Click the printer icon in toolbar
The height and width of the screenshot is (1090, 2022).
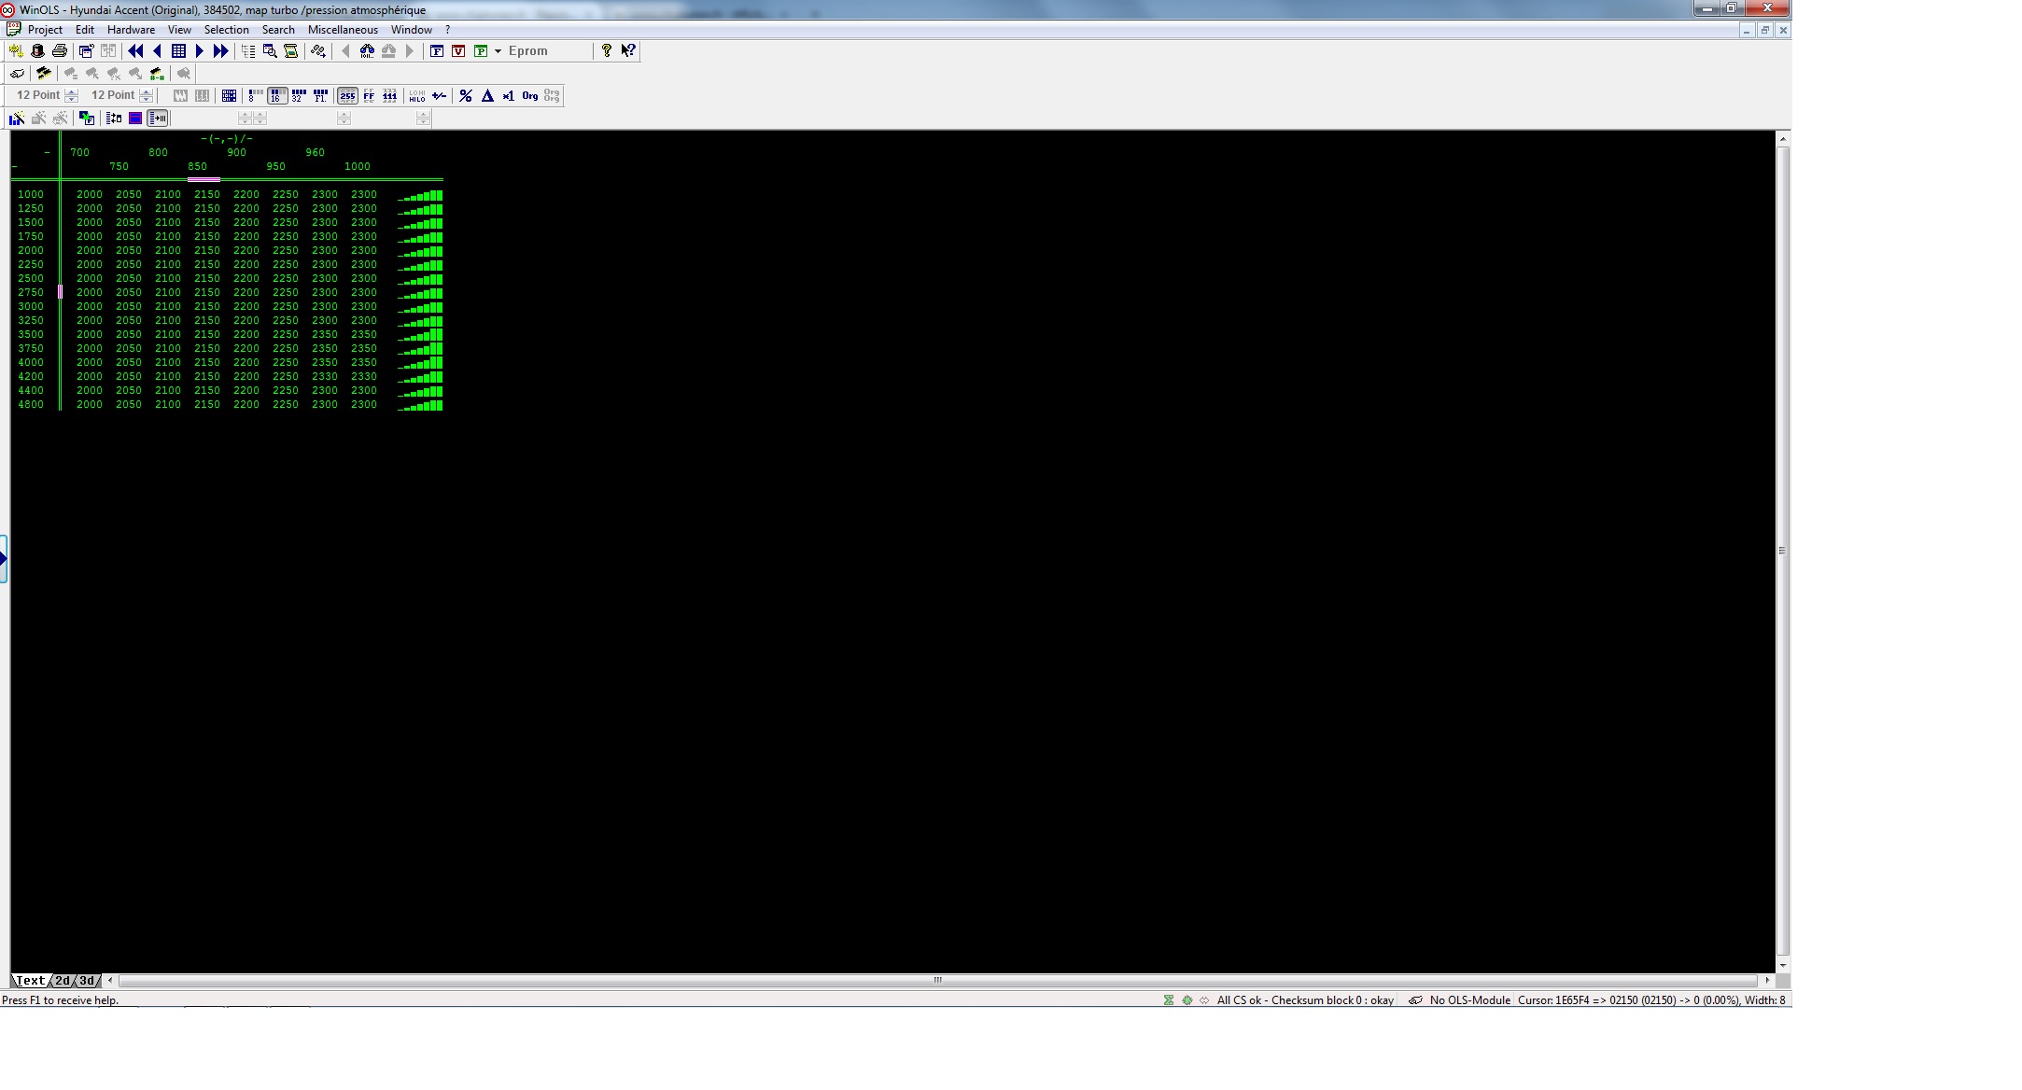60,51
